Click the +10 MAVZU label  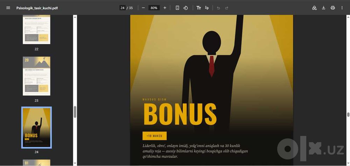tap(154, 136)
